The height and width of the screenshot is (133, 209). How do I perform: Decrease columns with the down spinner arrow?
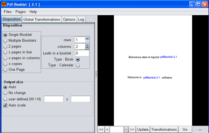click(x=87, y=48)
